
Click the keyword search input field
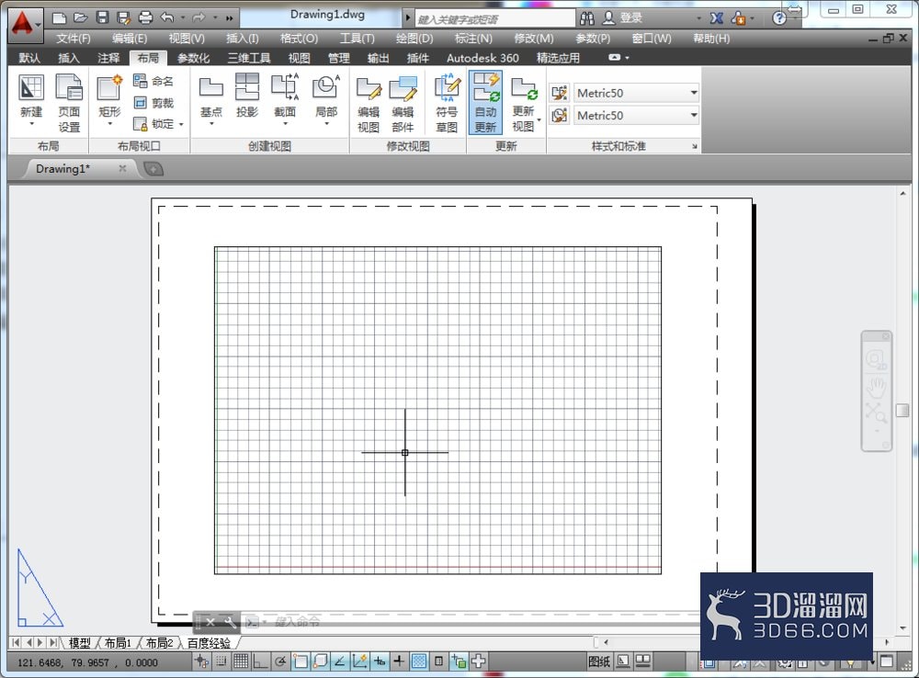pyautogui.click(x=495, y=18)
